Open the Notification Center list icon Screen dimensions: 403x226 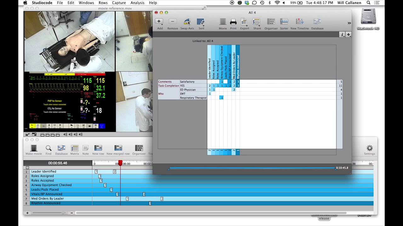tap(377, 3)
